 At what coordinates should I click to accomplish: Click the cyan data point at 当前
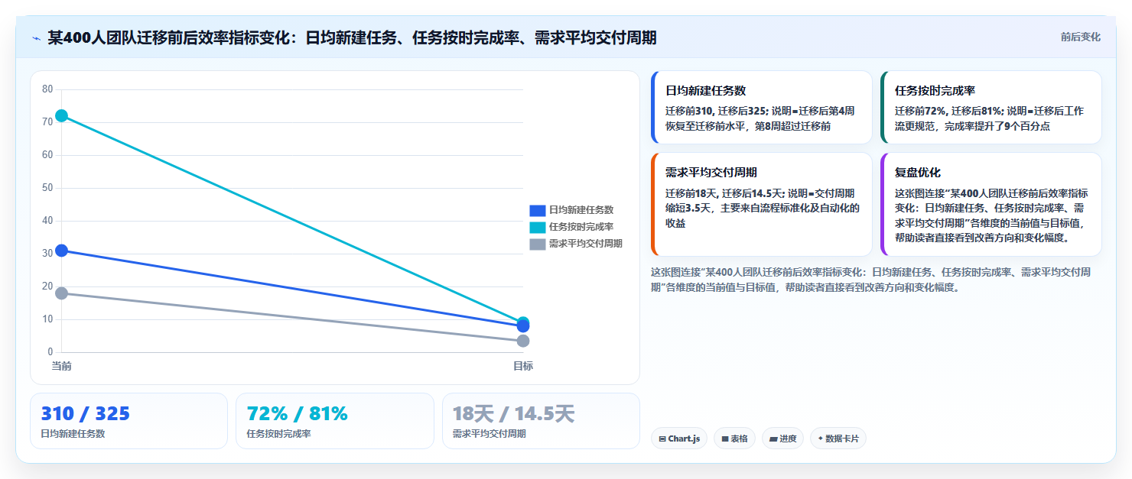[x=61, y=115]
